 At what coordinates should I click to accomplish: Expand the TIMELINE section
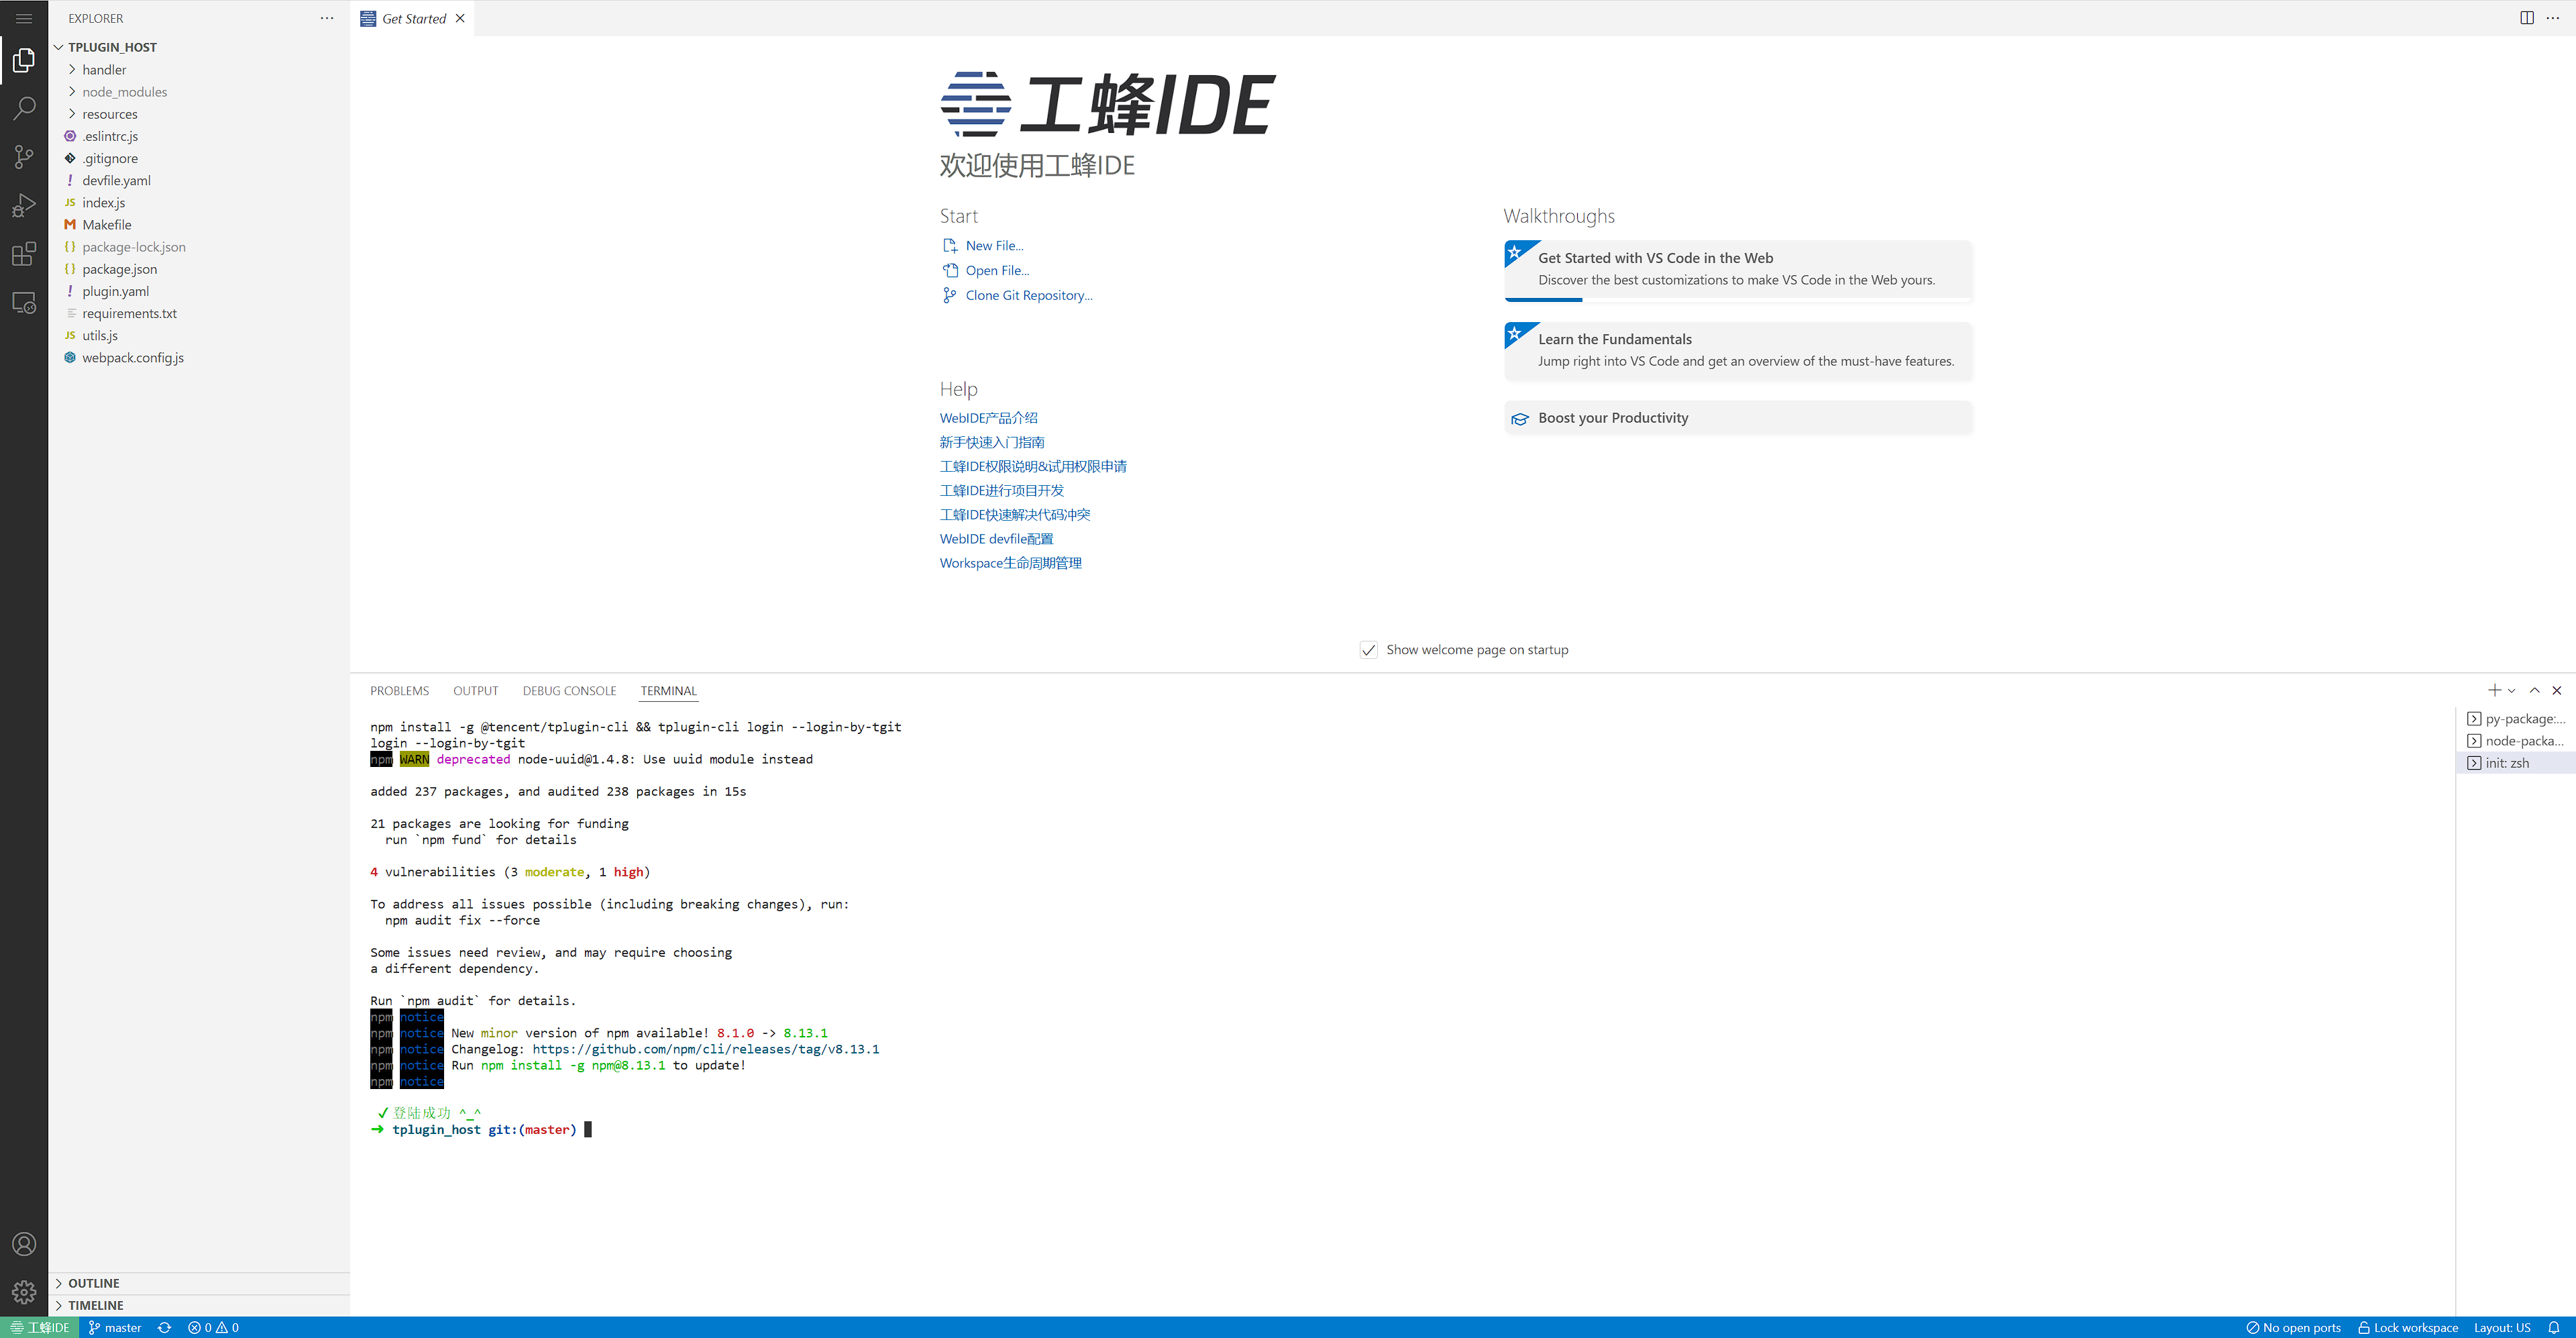[x=199, y=1305]
